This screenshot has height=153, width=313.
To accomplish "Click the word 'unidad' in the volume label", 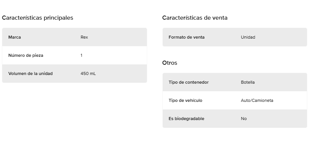I will [x=46, y=73].
